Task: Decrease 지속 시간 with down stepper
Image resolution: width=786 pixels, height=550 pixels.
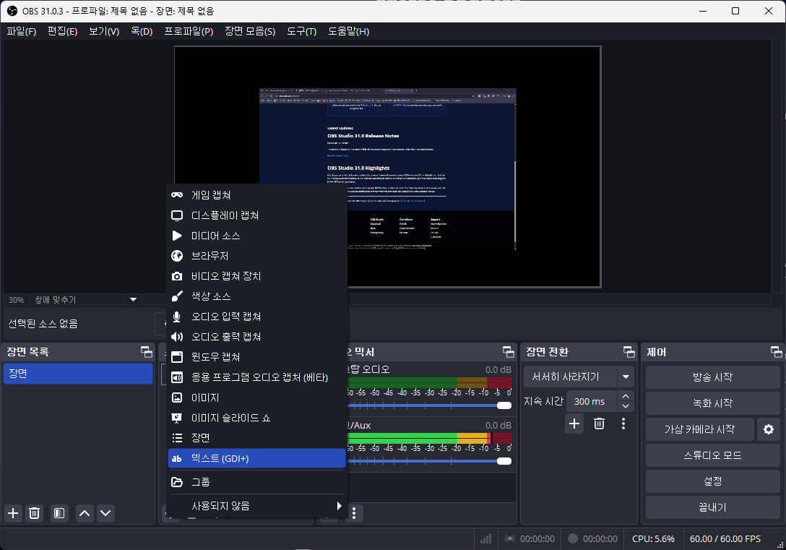Action: click(x=626, y=407)
